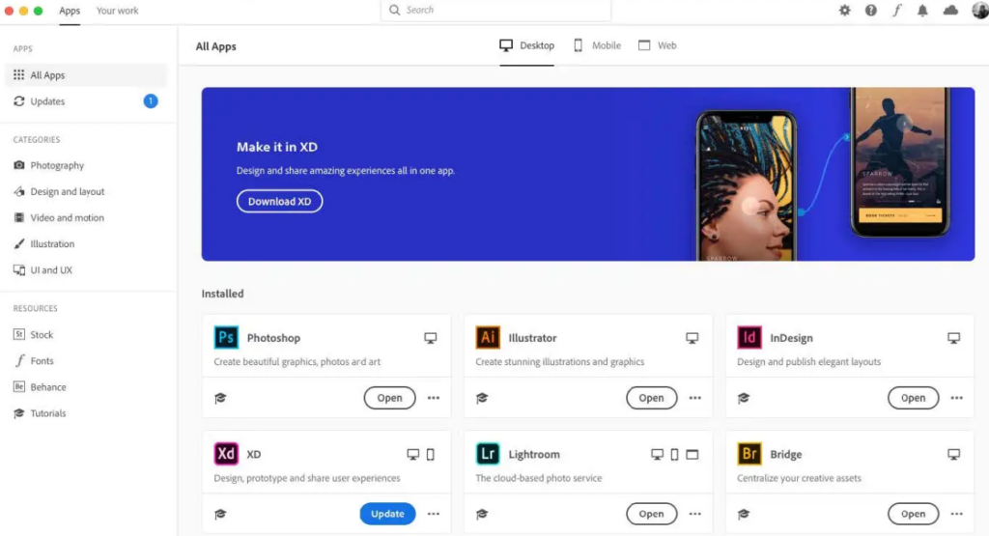Open more options for Bridge
This screenshot has width=989, height=536.
pos(957,514)
